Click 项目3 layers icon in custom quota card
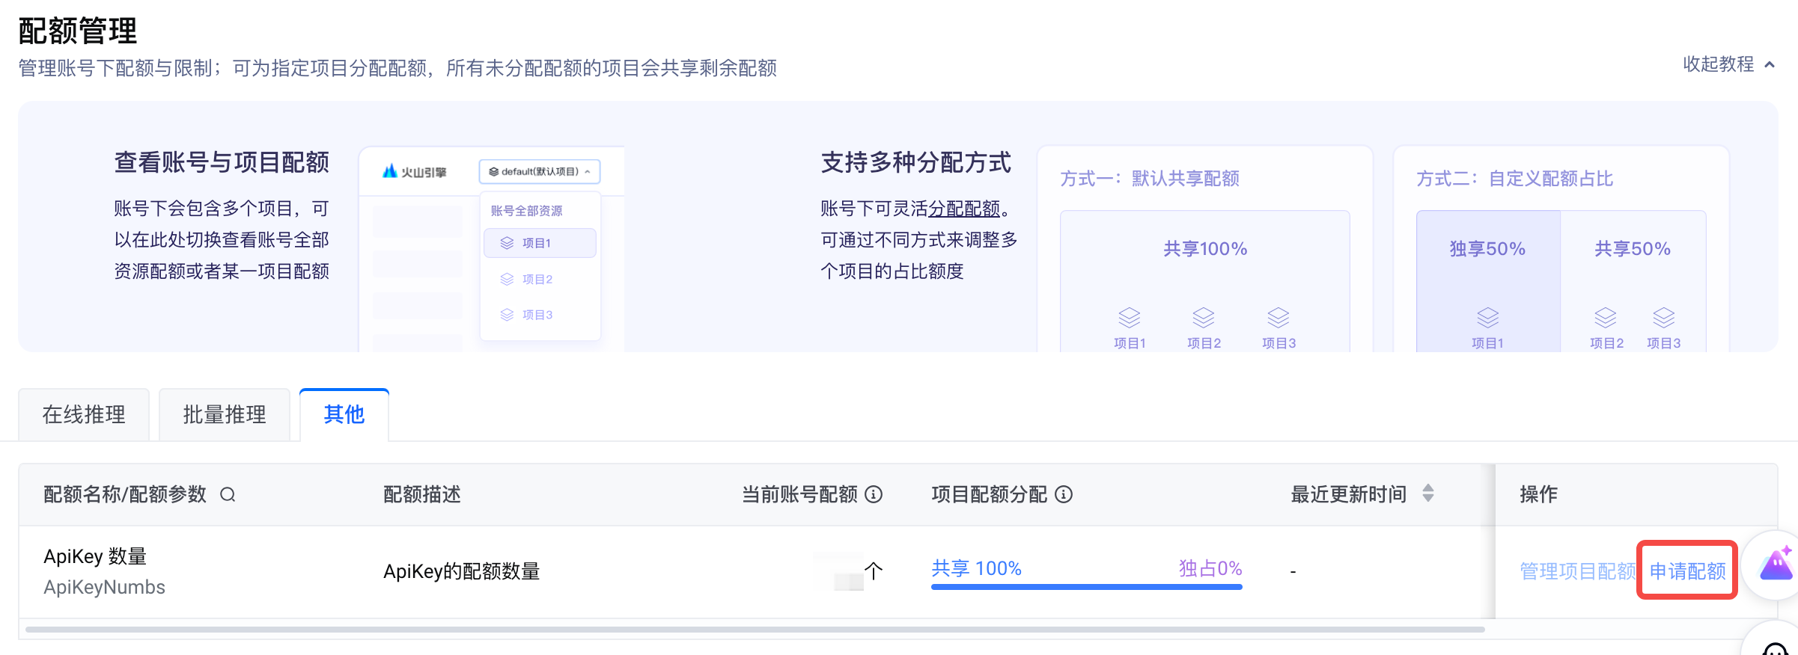 pos(1663,318)
